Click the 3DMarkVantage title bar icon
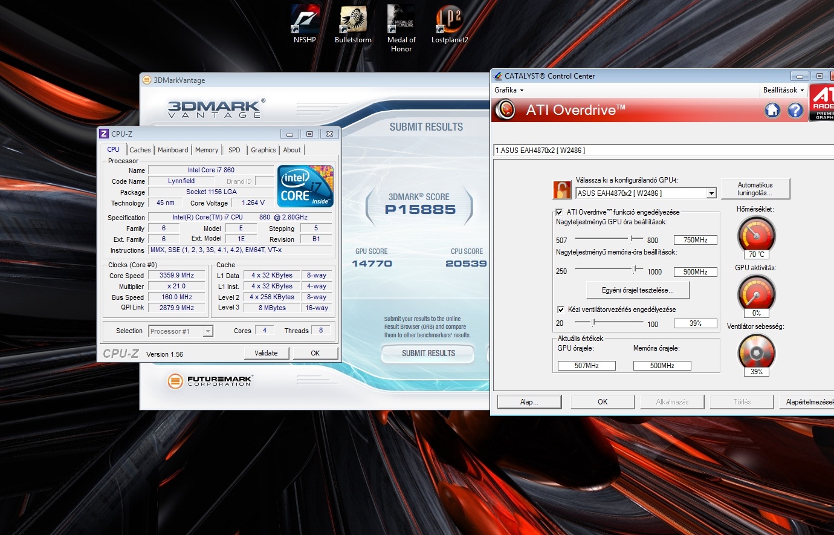This screenshot has height=535, width=834. pyautogui.click(x=146, y=80)
